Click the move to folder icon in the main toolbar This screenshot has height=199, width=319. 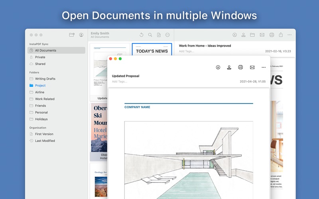pos(252,35)
